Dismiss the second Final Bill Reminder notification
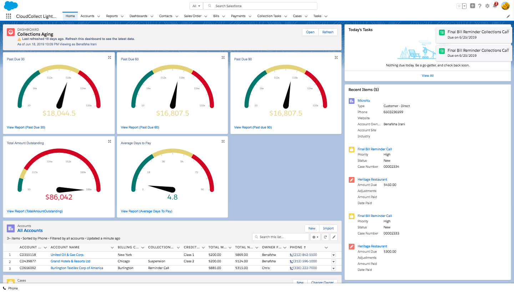Screen dimensions: 514x293 tap(508, 49)
